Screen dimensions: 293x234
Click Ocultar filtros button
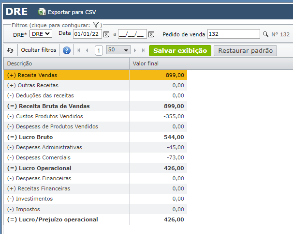point(39,50)
